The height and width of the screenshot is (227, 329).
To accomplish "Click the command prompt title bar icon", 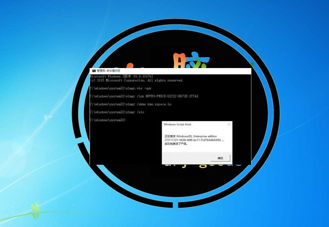I will (x=93, y=70).
